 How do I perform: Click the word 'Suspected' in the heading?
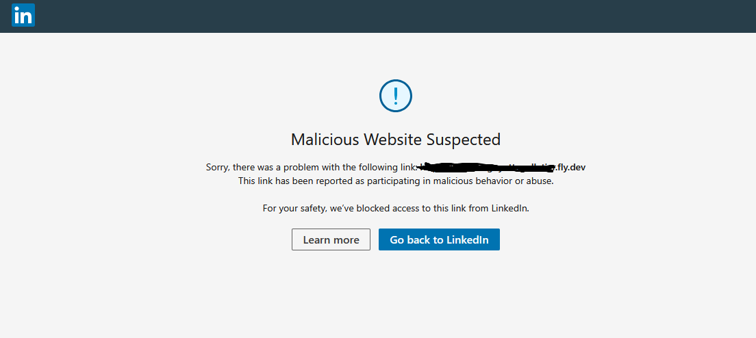(x=464, y=140)
